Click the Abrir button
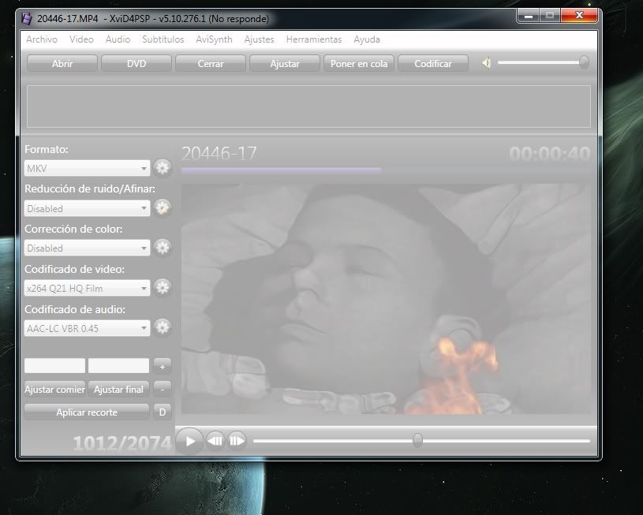Viewport: 643px width, 515px height. pos(62,64)
